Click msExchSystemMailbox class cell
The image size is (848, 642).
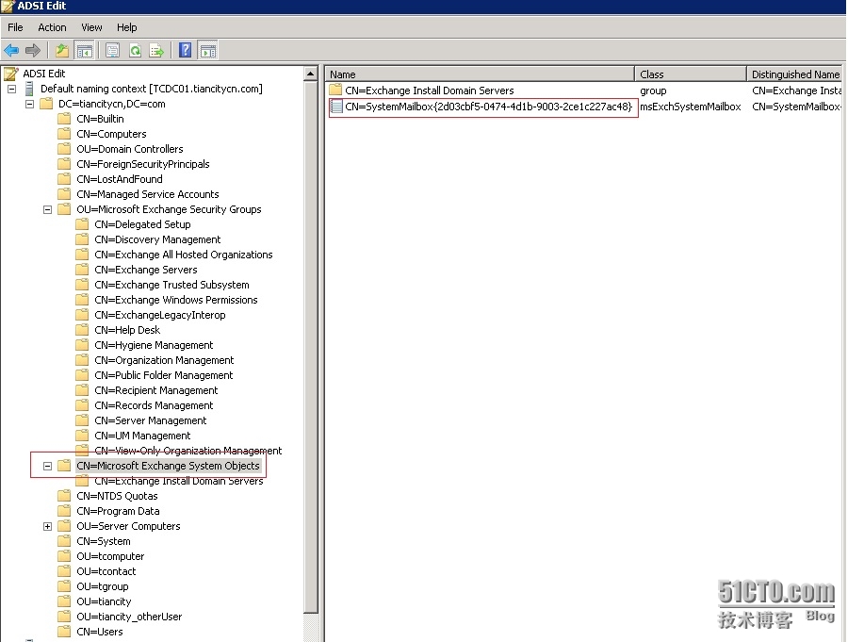[691, 107]
